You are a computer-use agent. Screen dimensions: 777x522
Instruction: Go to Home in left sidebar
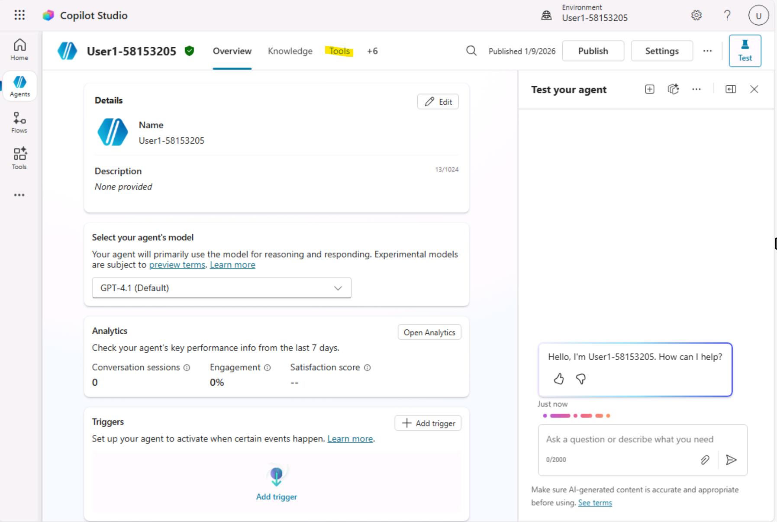tap(19, 49)
